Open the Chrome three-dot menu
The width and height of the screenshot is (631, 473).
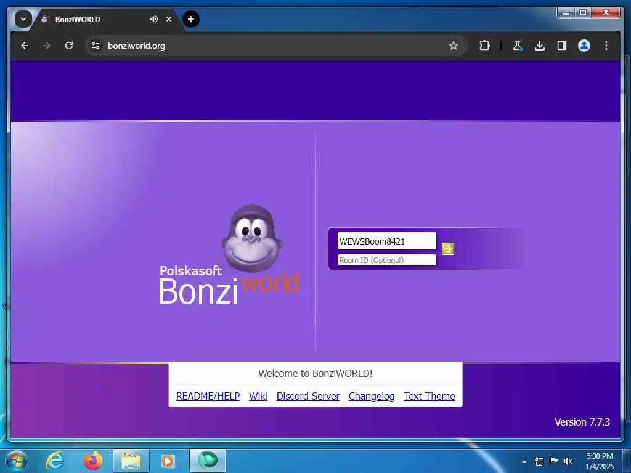point(606,46)
